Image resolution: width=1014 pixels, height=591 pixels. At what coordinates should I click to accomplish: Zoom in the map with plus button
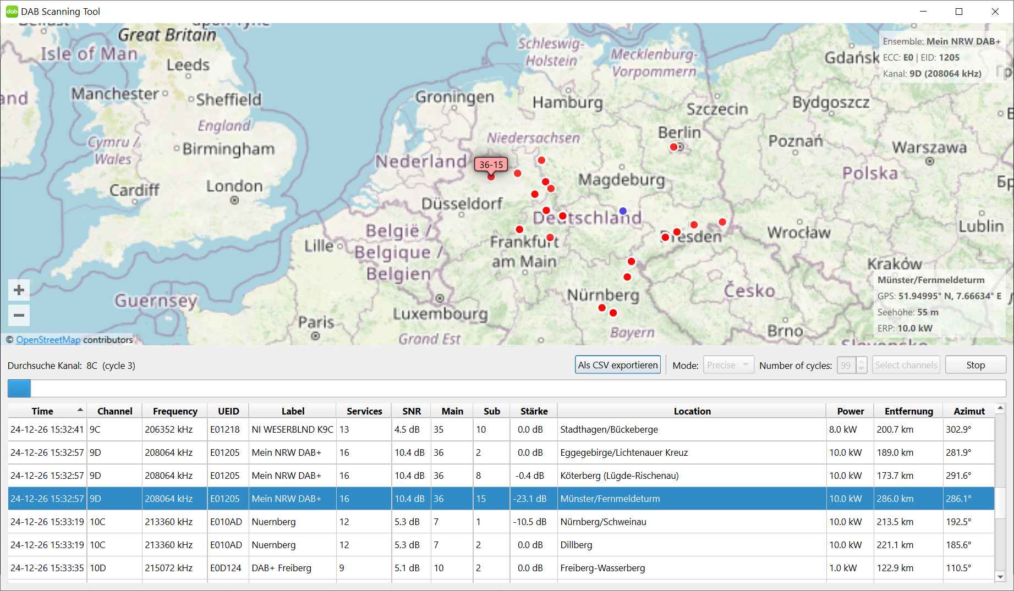click(19, 290)
